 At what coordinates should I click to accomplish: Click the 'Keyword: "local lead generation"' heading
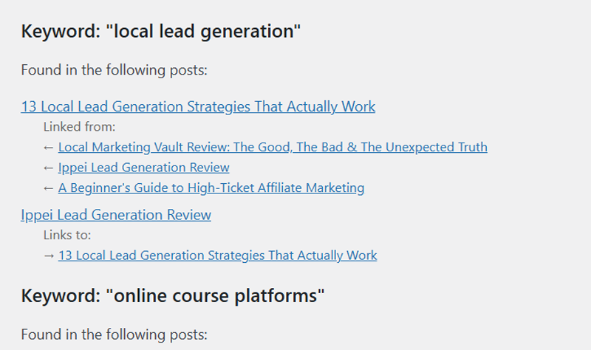tap(161, 31)
